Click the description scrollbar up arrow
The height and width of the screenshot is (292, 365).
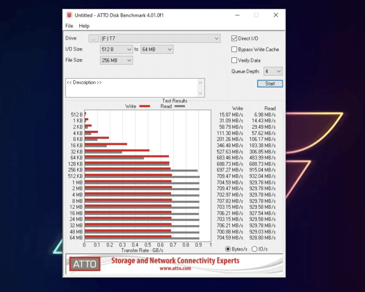(x=200, y=83)
